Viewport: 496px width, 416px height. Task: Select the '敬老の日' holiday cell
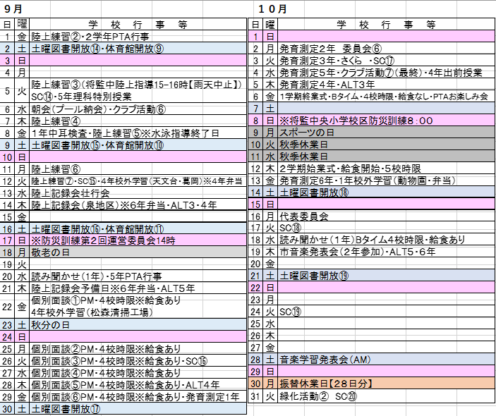click(x=138, y=252)
